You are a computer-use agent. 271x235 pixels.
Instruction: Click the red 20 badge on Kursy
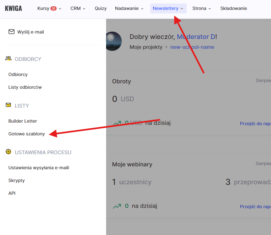(53, 9)
